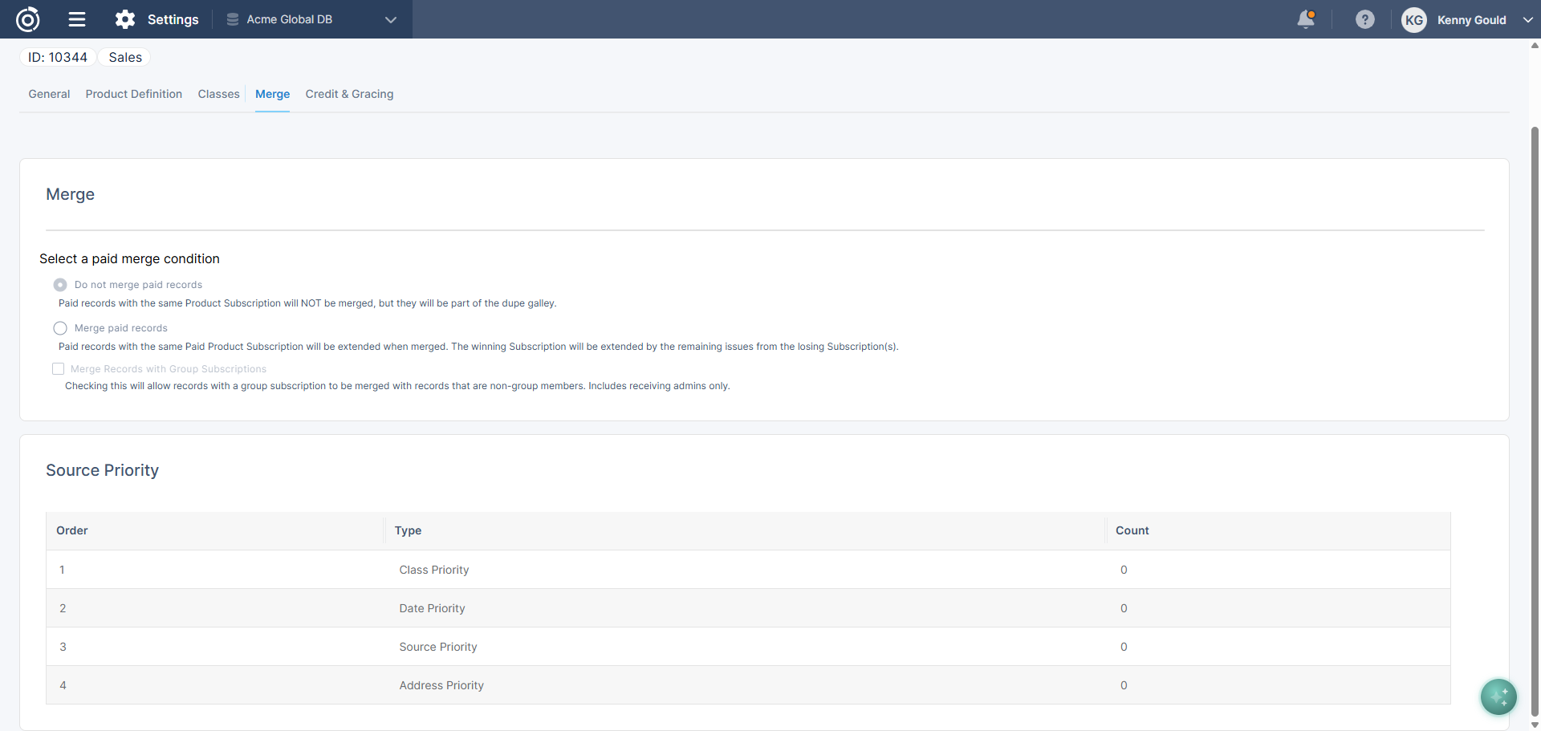Click the Settings gear icon
The height and width of the screenshot is (731, 1541).
tap(125, 19)
